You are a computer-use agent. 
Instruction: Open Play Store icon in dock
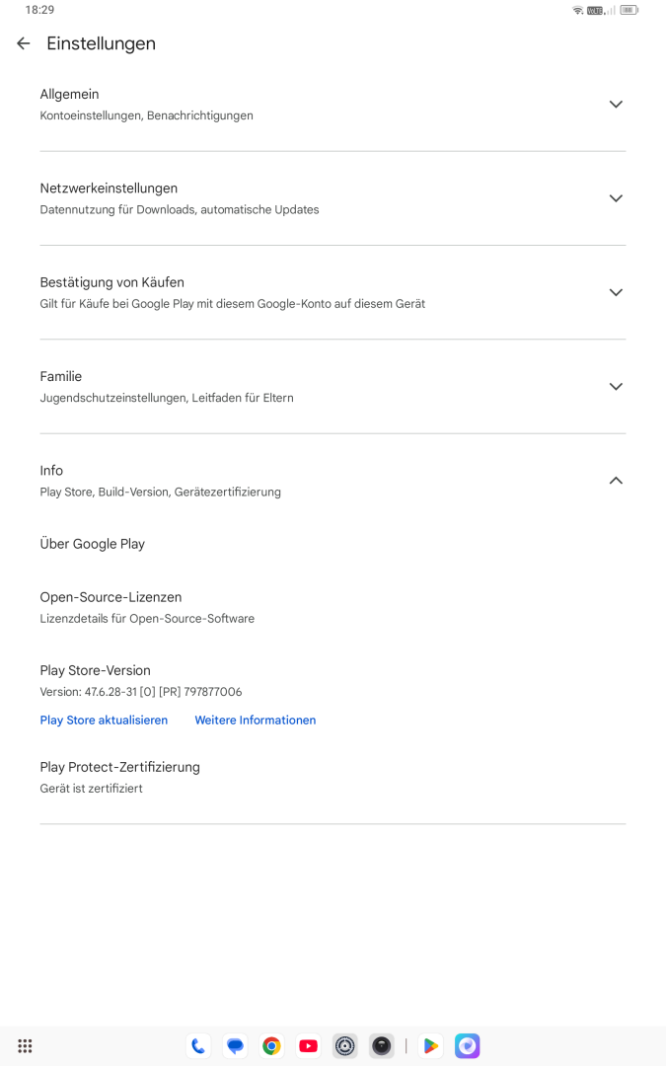click(x=431, y=1045)
